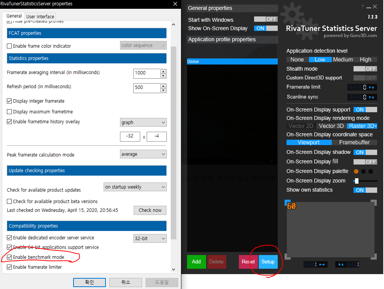Click OSD vertical position arrows icon

[x=341, y=265]
